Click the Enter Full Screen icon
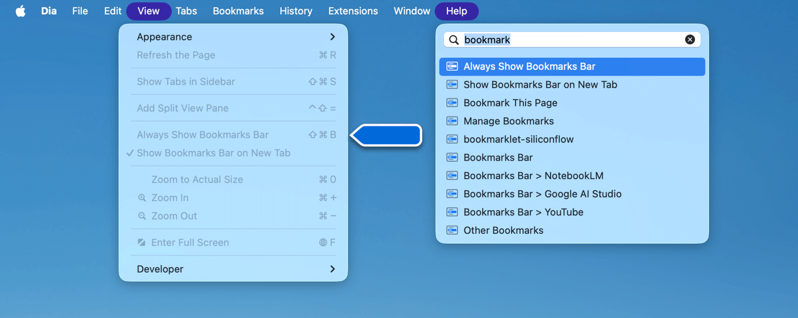 click(142, 243)
